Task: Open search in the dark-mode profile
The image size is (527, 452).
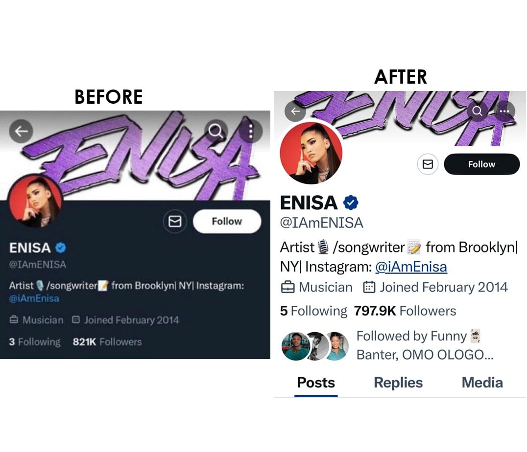Action: (216, 131)
